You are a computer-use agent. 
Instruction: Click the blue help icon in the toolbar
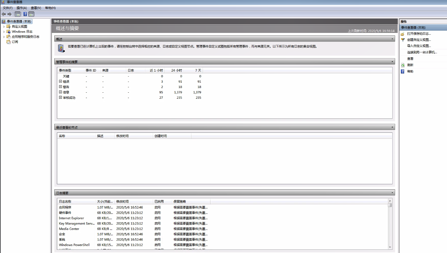pyautogui.click(x=25, y=14)
